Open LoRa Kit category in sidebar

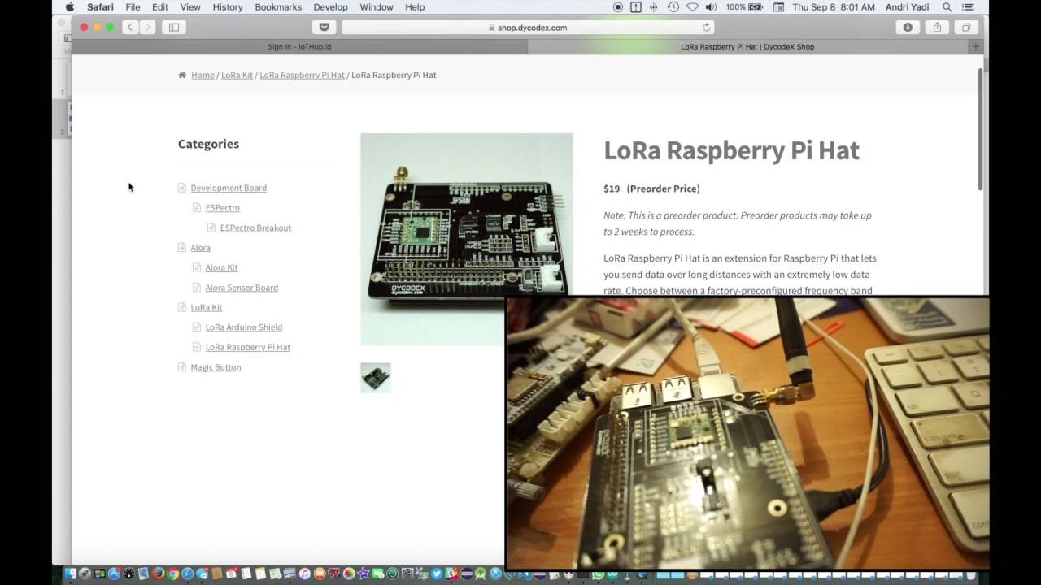[x=206, y=307]
